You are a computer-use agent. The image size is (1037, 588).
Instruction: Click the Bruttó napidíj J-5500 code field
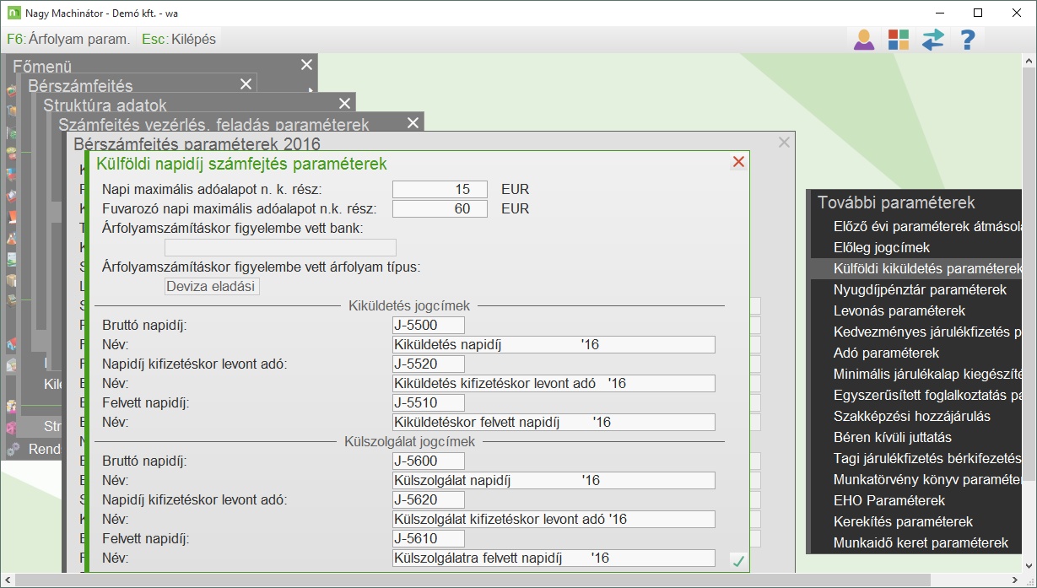coord(429,325)
